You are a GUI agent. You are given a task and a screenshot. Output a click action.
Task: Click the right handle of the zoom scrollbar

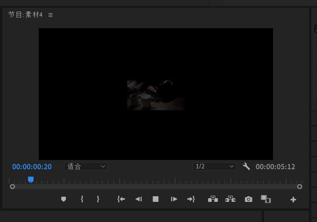[x=300, y=187]
